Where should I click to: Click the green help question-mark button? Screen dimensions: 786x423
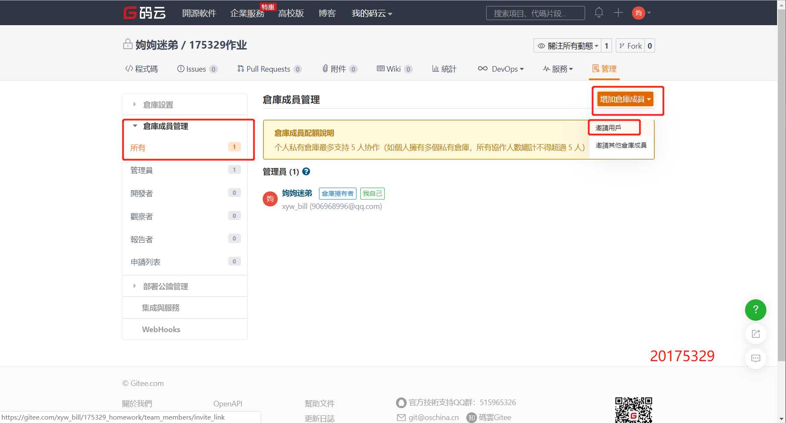click(755, 310)
